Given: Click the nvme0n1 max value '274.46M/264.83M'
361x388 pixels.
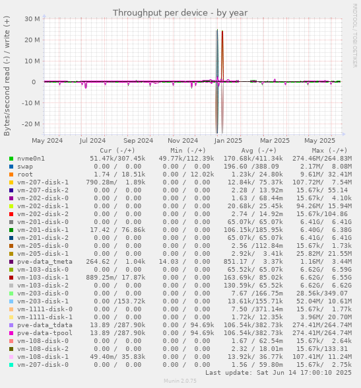Looking at the screenshot, I should coord(322,159).
